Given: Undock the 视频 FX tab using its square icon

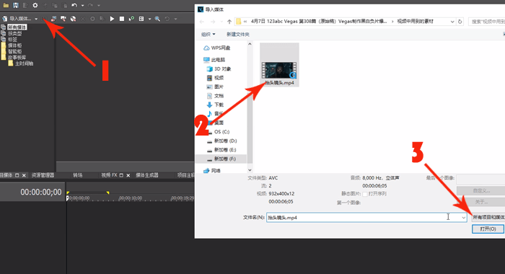Looking at the screenshot, I should point(121,175).
